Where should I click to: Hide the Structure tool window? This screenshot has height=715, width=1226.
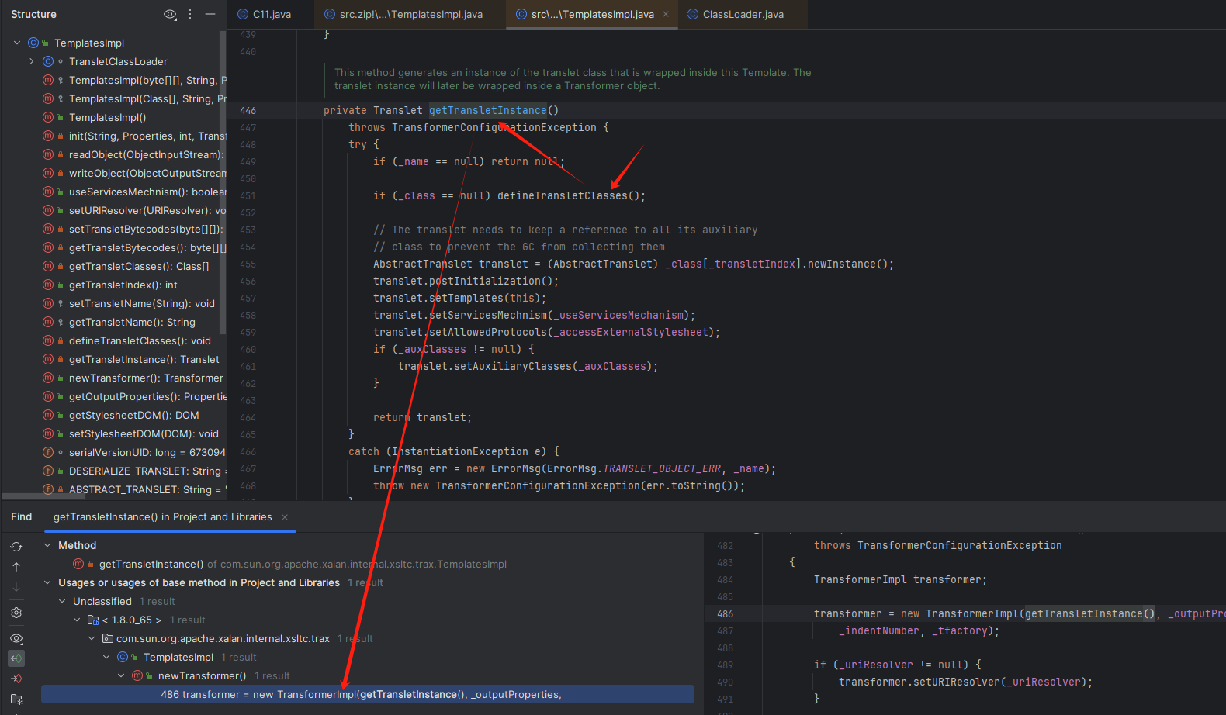(x=210, y=14)
